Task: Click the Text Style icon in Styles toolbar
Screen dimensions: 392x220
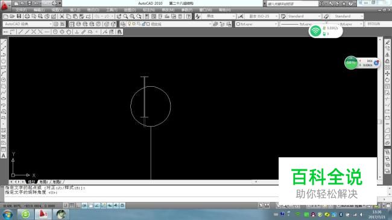Action: coord(197,16)
